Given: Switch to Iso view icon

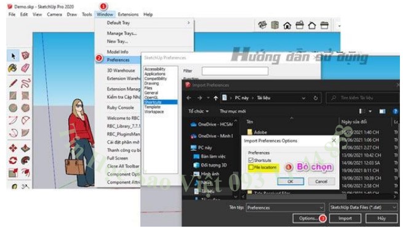Looking at the screenshot, I should 263,25.
